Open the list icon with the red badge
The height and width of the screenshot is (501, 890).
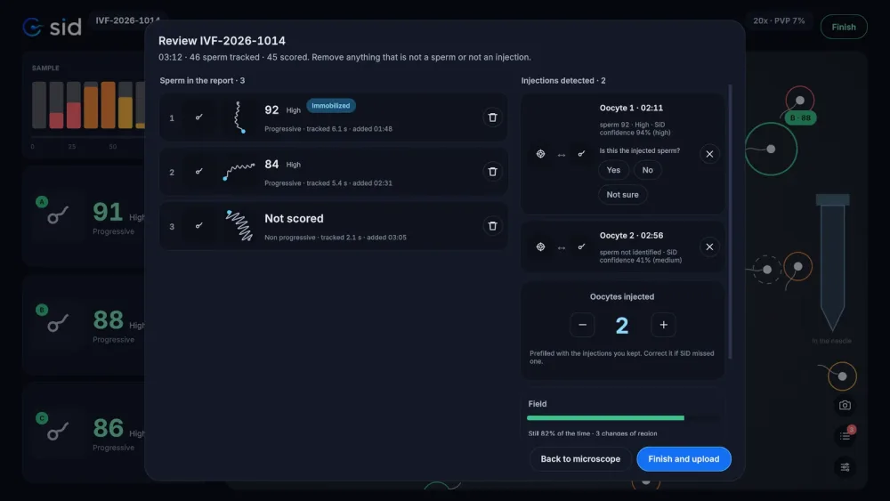pos(845,436)
